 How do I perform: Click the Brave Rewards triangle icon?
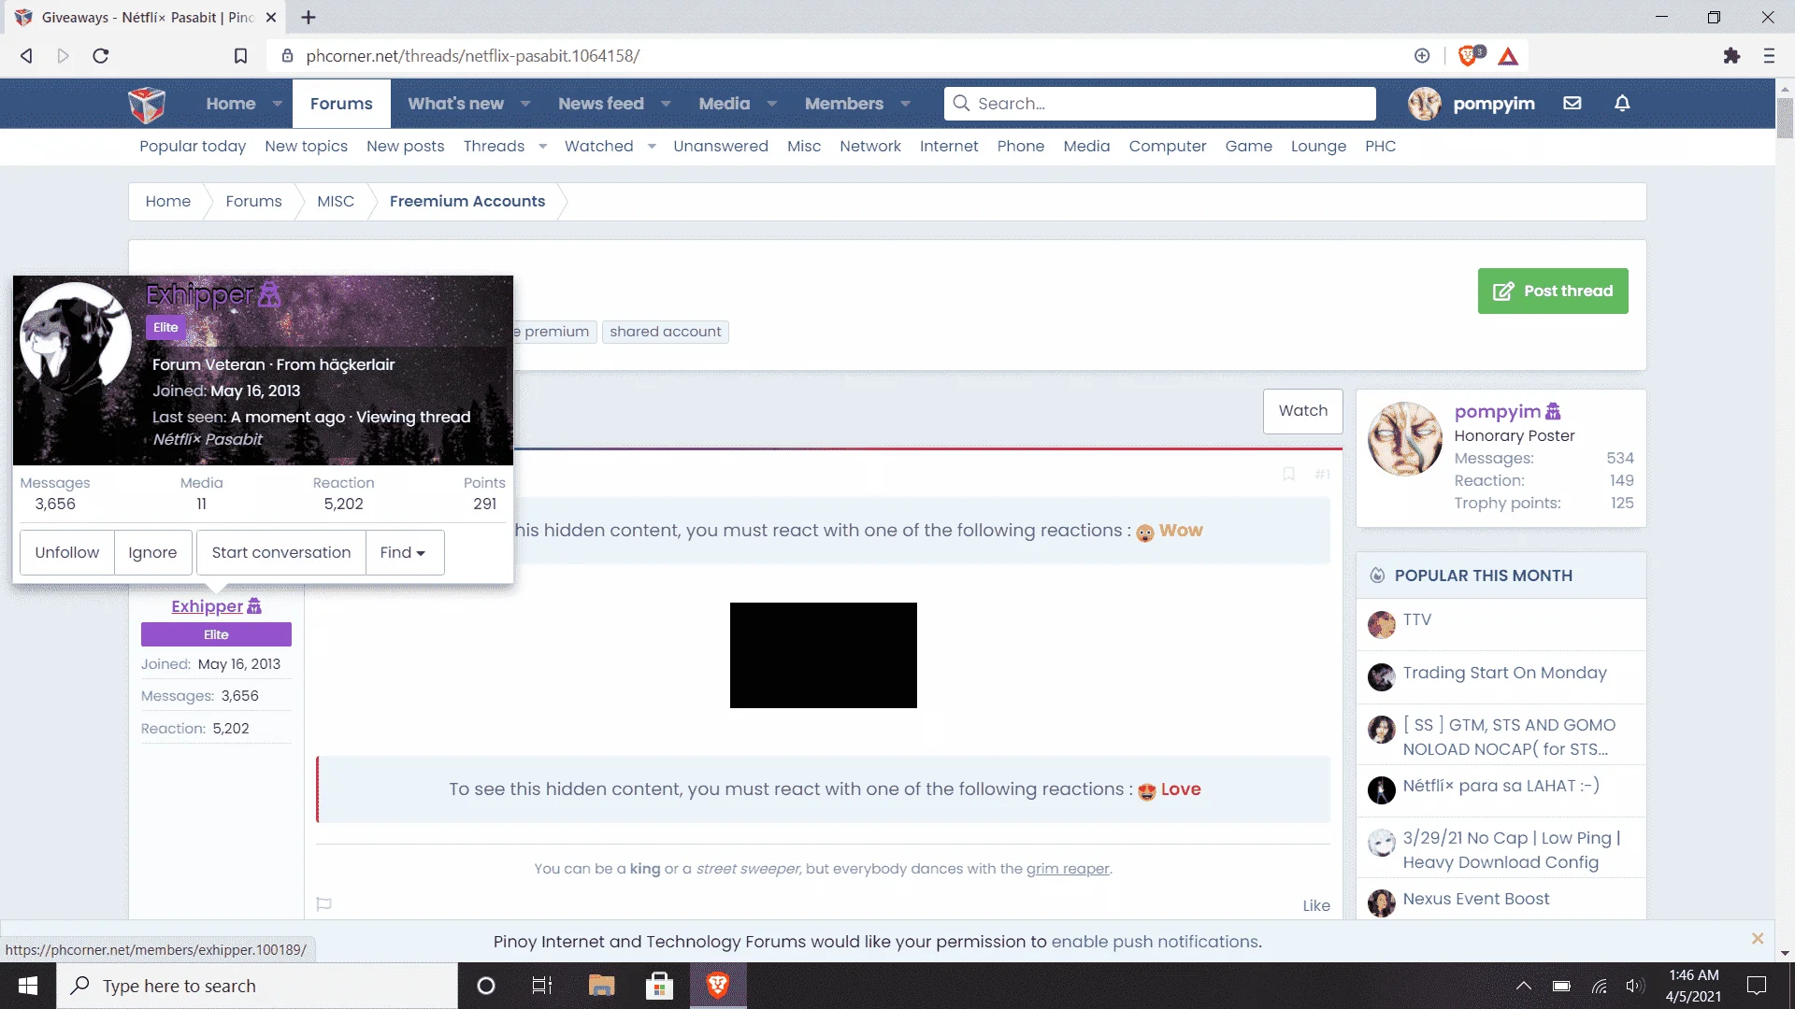pyautogui.click(x=1508, y=56)
